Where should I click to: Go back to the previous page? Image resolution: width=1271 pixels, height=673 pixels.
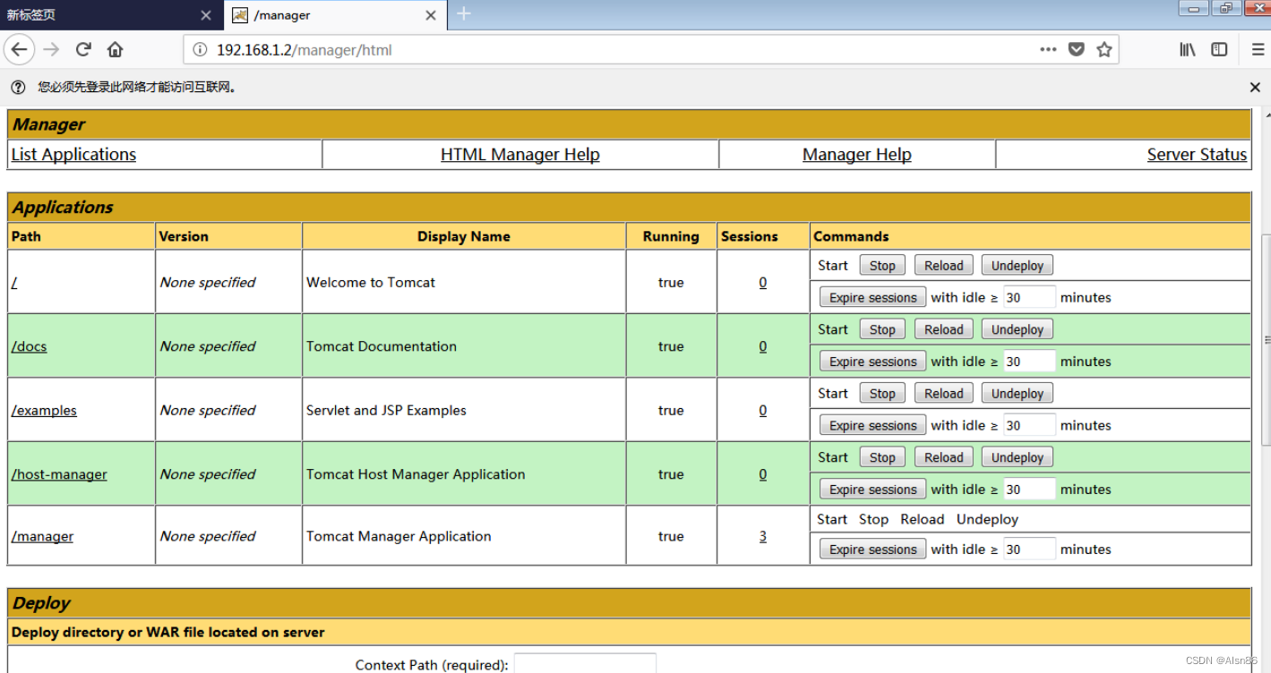tap(19, 49)
